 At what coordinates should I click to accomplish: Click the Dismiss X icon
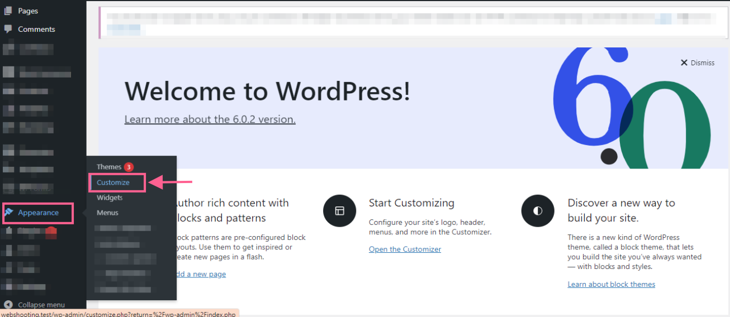point(684,63)
